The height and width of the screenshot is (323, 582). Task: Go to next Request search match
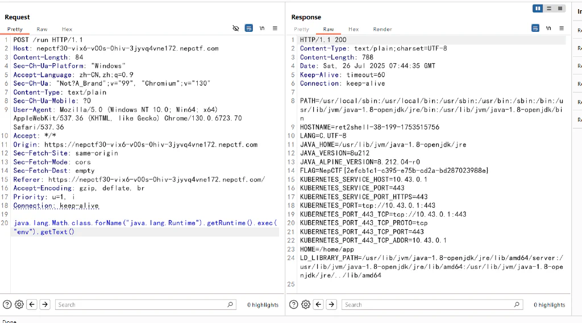tap(45, 304)
